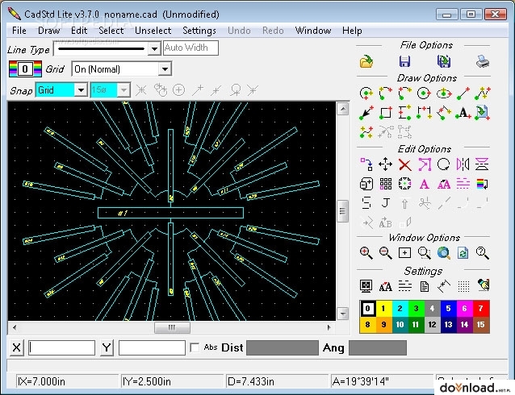Click the Open file icon in File Options
This screenshot has height=395, width=515.
pos(366,61)
